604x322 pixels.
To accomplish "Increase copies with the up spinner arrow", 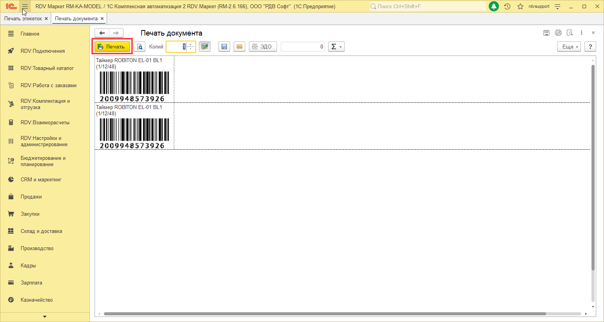I will click(x=191, y=44).
